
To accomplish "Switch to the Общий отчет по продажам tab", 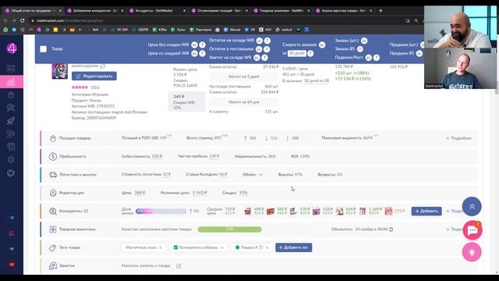I will click(x=32, y=11).
